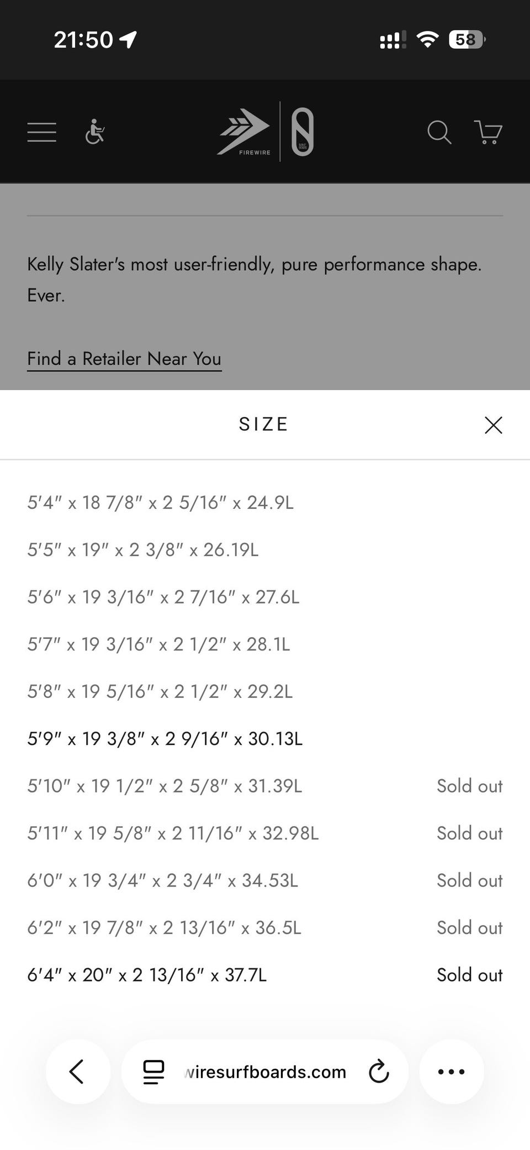
Task: Choose the 5'8" 29.2L size option
Action: click(160, 691)
